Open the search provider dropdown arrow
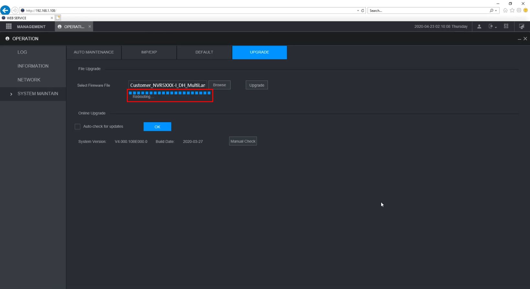 pyautogui.click(x=496, y=11)
